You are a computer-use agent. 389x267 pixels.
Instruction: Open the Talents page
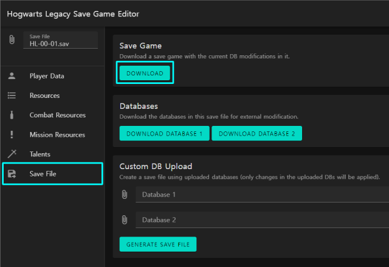53,154
